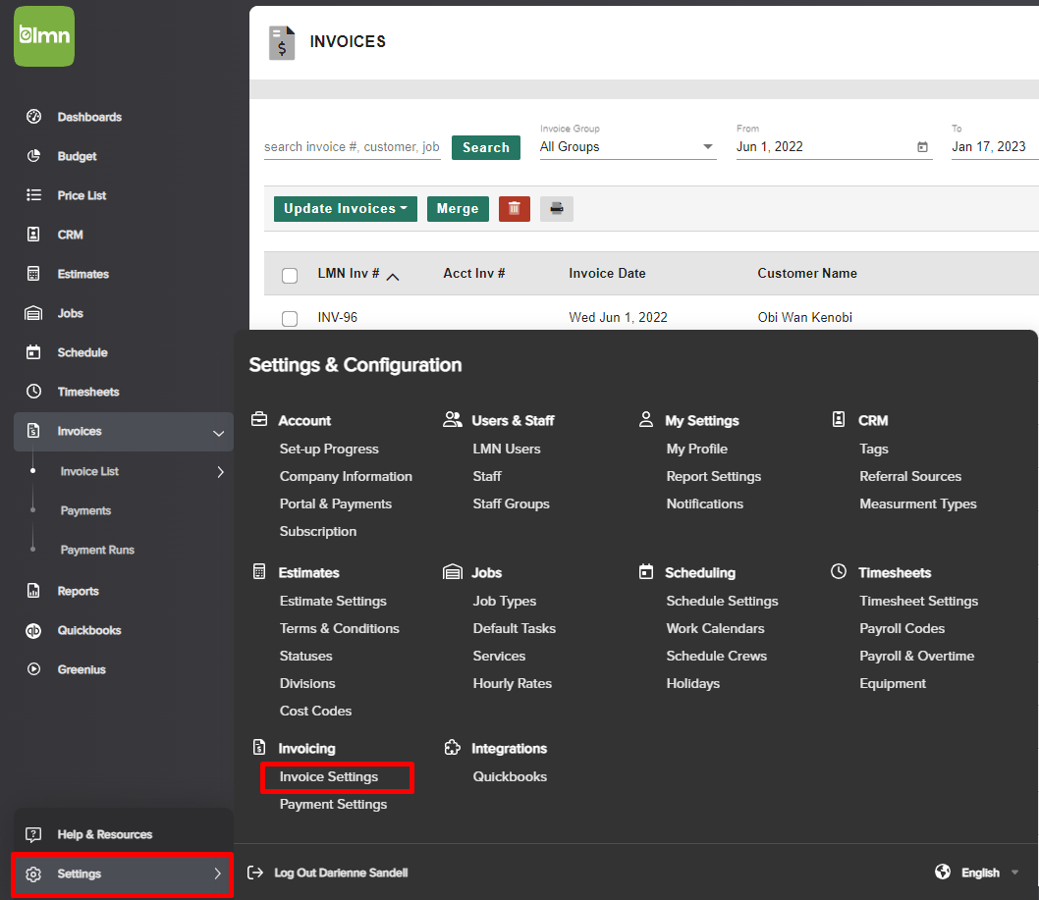Go to Jobs in the sidebar

point(71,313)
